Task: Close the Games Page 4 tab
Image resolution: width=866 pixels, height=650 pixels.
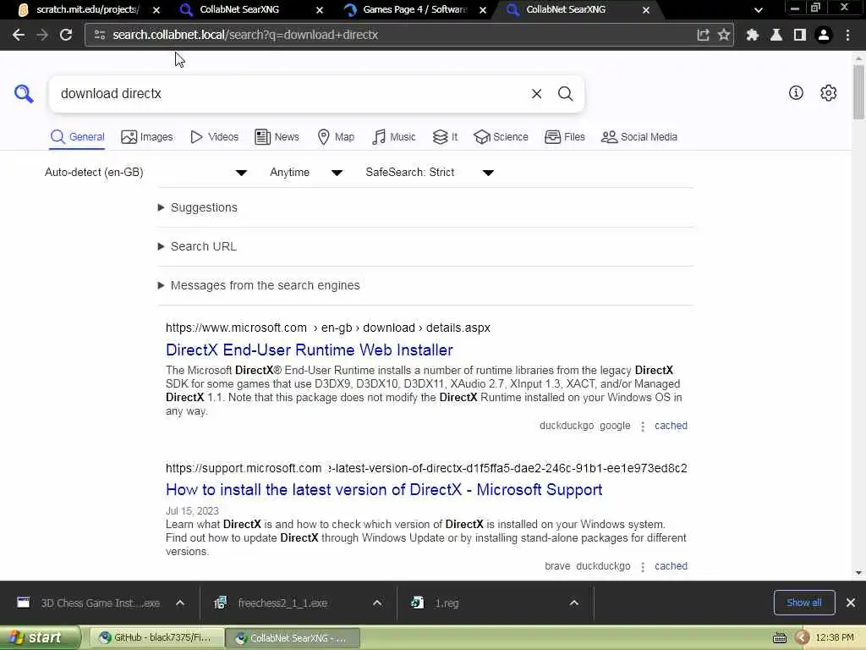Action: tap(483, 10)
